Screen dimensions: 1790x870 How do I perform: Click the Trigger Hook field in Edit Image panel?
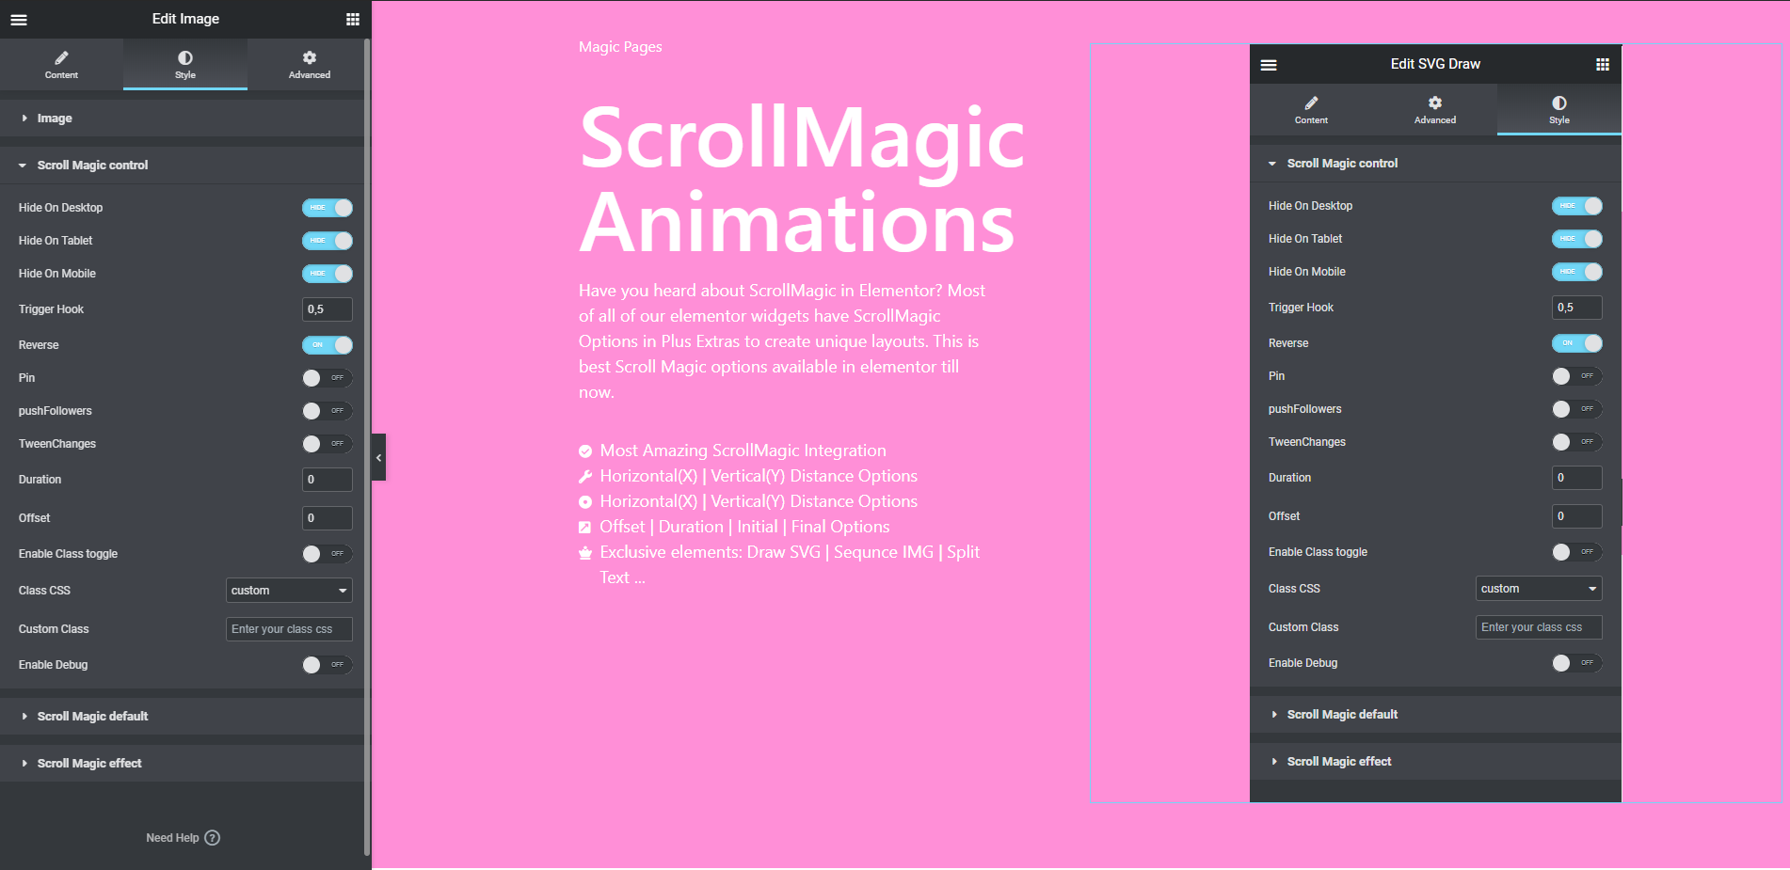(x=328, y=309)
